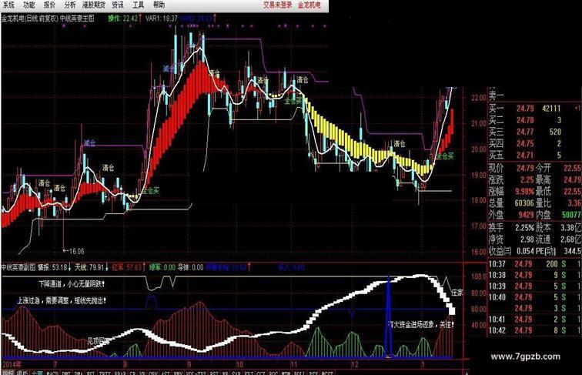The width and height of the screenshot is (582, 375).
Task: Click the 操作: 22.42 indicator value
Action: [x=123, y=18]
